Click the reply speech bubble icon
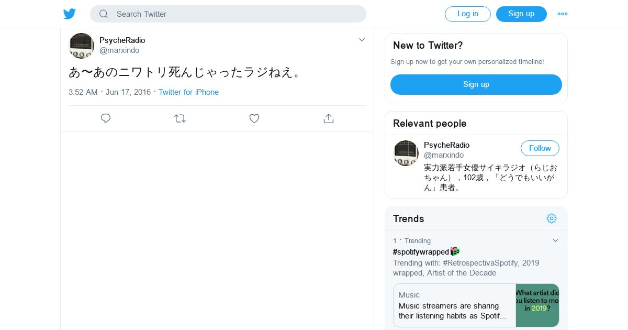The image size is (628, 330). [106, 118]
